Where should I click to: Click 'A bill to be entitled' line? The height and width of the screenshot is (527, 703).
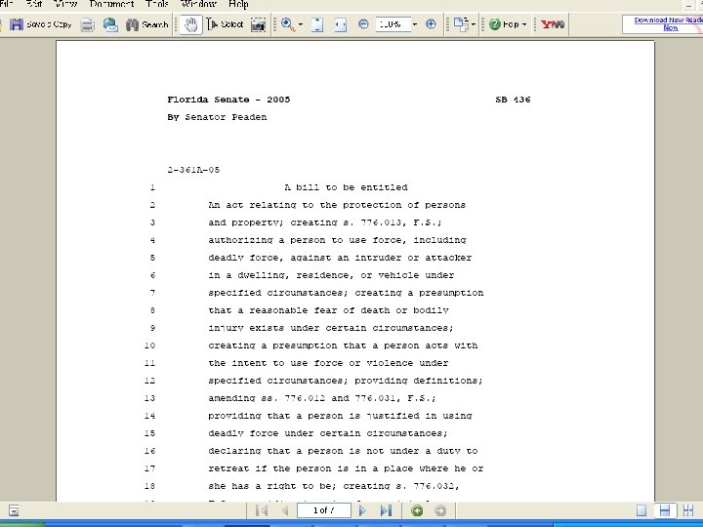[346, 187]
